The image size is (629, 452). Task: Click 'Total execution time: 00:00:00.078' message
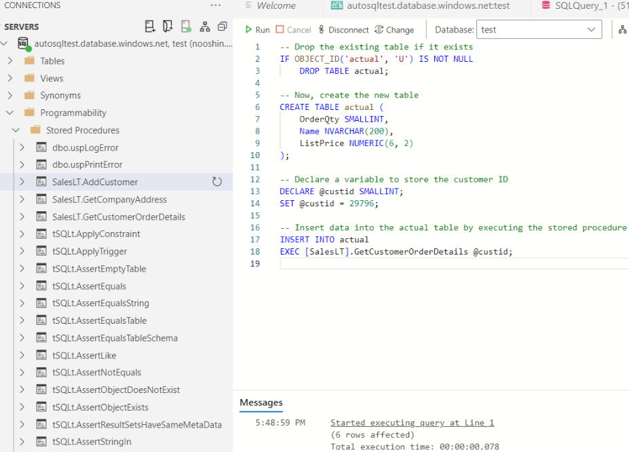[x=415, y=447]
